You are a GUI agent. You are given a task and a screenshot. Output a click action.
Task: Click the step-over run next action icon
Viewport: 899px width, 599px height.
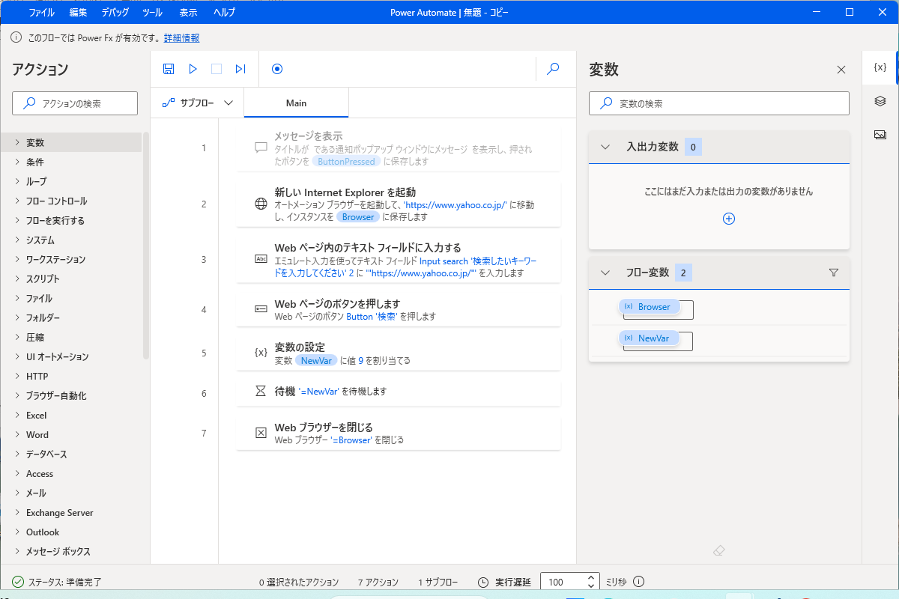pyautogui.click(x=240, y=68)
